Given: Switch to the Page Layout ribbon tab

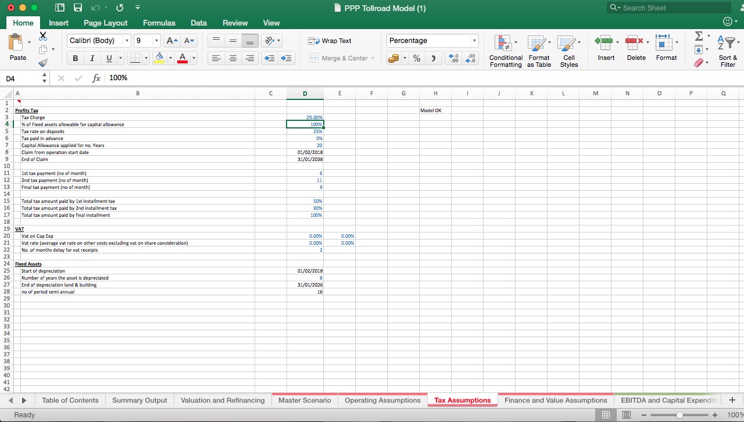Looking at the screenshot, I should tap(105, 23).
